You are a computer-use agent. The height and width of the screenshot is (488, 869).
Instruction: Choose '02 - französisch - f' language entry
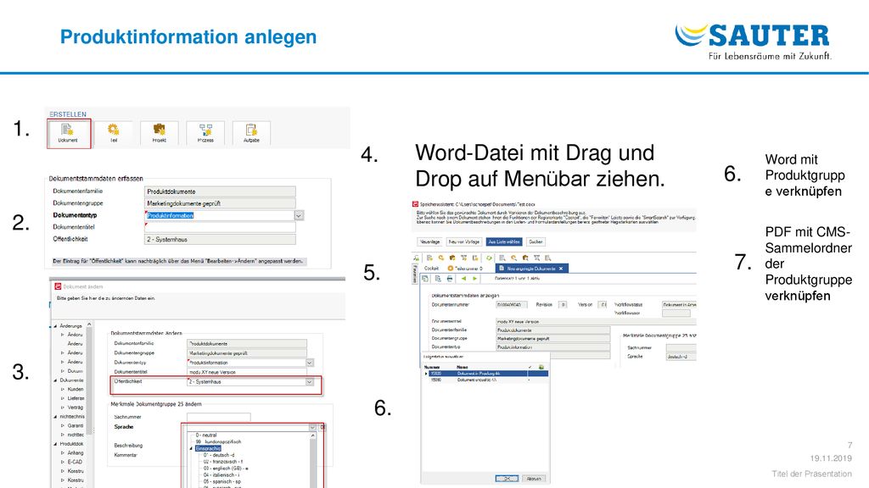pos(223,462)
